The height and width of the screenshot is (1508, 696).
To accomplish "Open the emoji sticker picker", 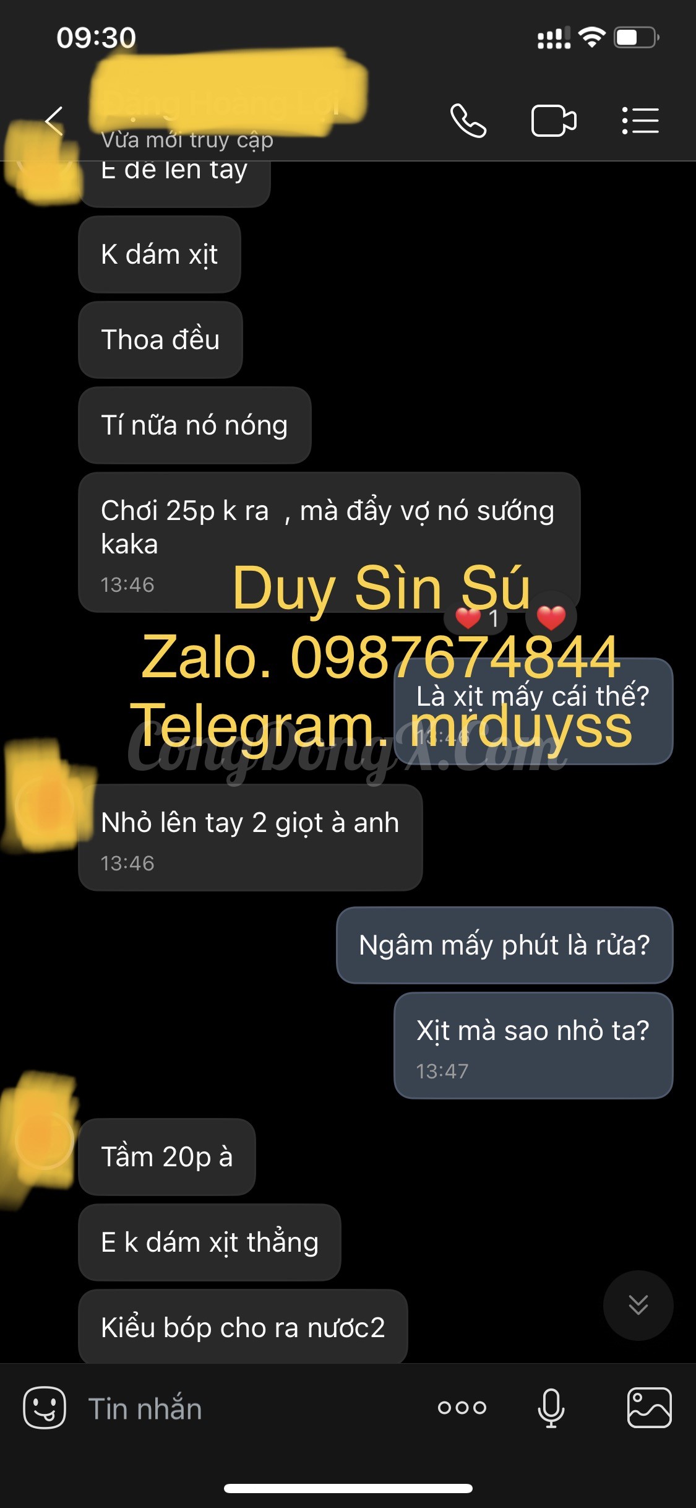I will pyautogui.click(x=45, y=1408).
